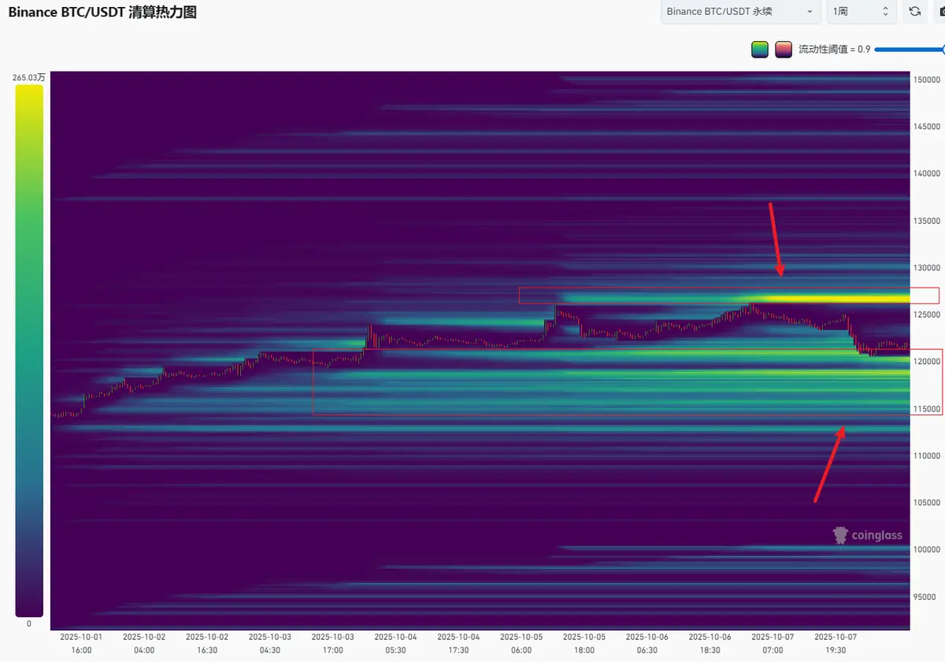Viewport: 945px width, 662px height.
Task: Click the liquidation intensity color scale bar
Action: [29, 351]
